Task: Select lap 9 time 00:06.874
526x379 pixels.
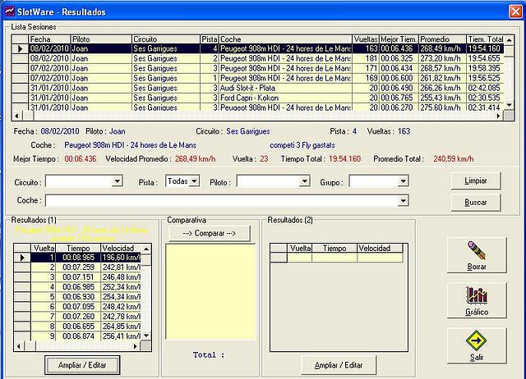Action: click(78, 336)
